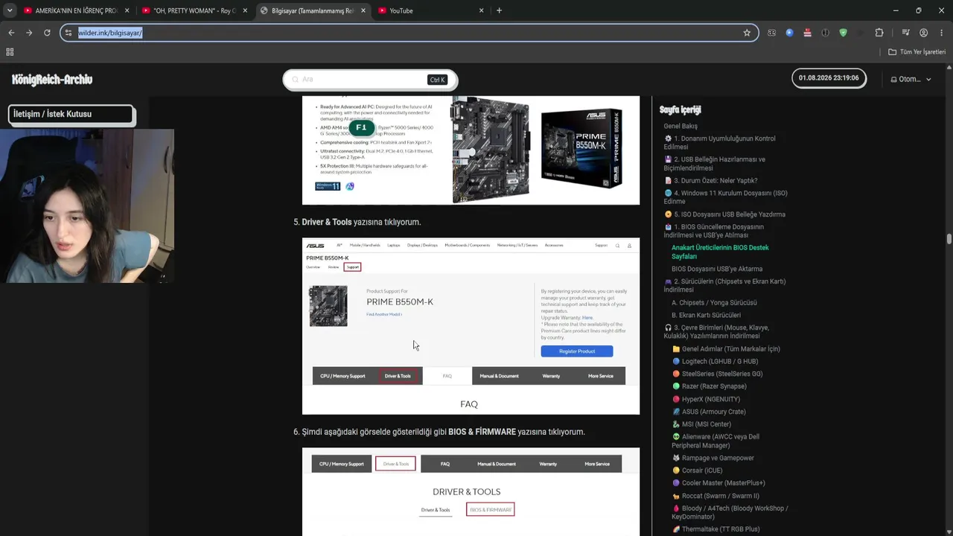953x536 pixels.
Task: Jump to Çevre Birimleri section
Action: click(x=716, y=331)
